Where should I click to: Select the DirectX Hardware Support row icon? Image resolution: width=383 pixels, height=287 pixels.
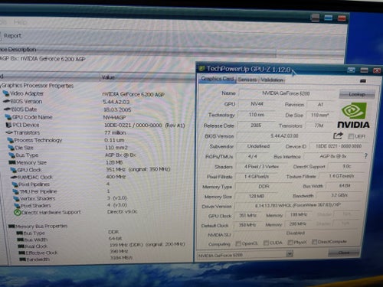point(18,212)
